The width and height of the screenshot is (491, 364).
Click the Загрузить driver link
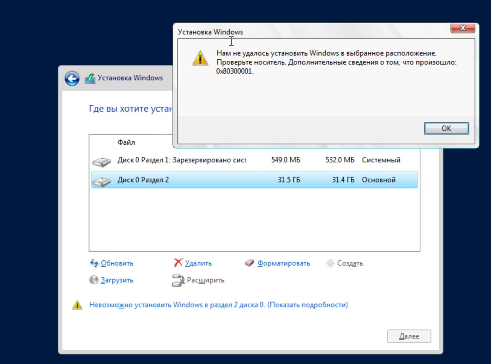pos(117,280)
